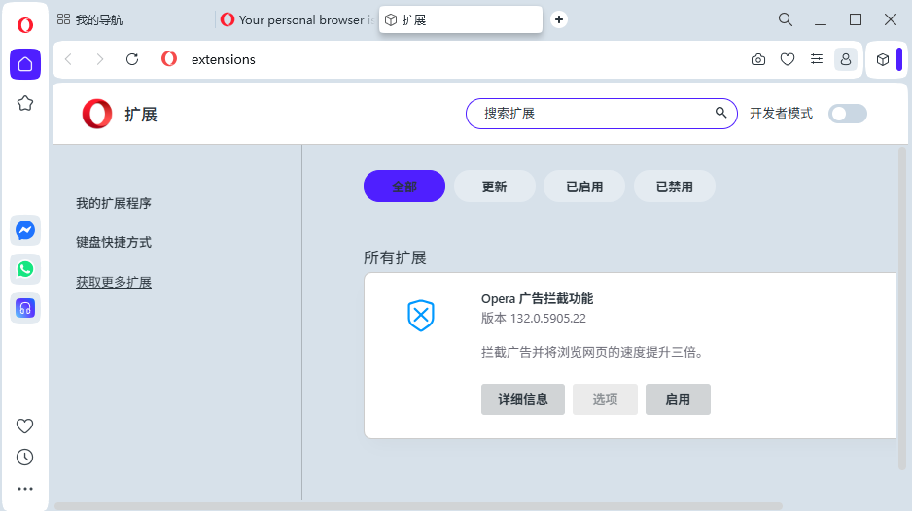Open 详细信息 for Opera ad blocker
Screen dimensions: 912x511
tap(523, 399)
